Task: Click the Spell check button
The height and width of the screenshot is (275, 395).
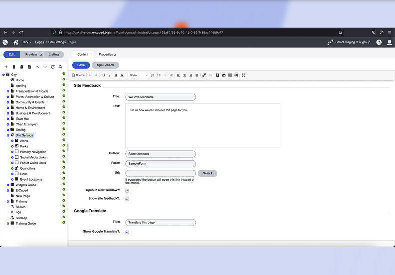Action: click(x=105, y=65)
